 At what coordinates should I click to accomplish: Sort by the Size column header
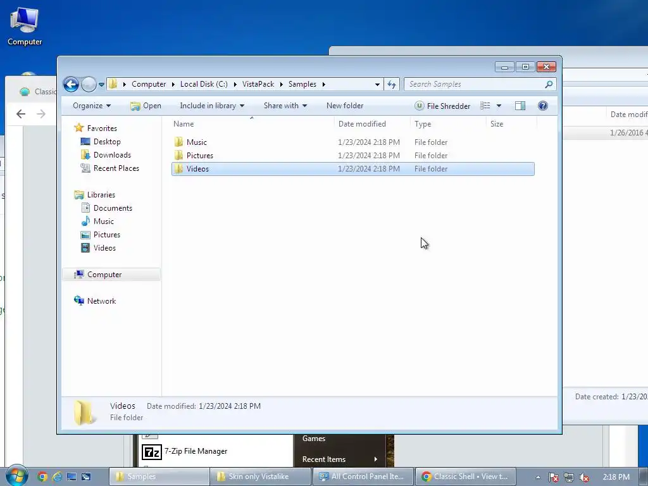pyautogui.click(x=511, y=124)
